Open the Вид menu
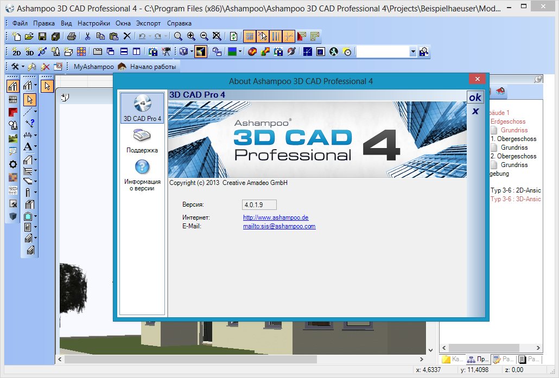Viewport: 559px width, 378px height. 66,23
